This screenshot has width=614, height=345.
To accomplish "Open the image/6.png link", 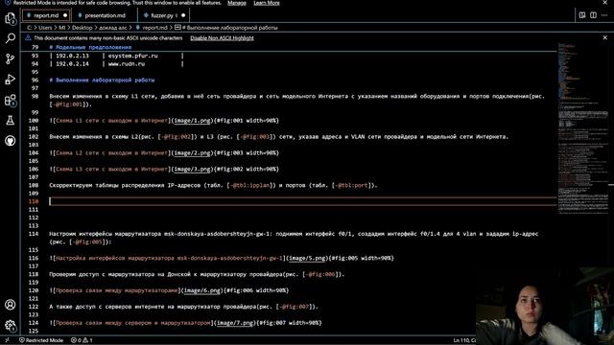I will (x=202, y=290).
